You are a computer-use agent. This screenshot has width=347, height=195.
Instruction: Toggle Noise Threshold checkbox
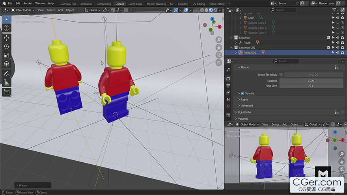coord(281,74)
